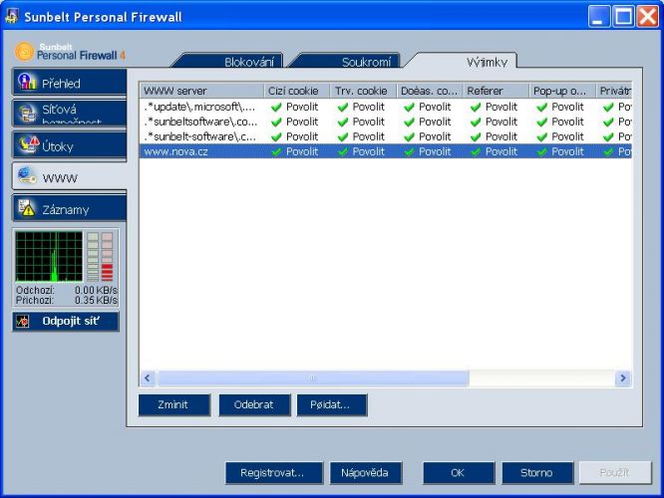Click the Odpojit síť icon
This screenshot has height=498, width=664.
[22, 322]
